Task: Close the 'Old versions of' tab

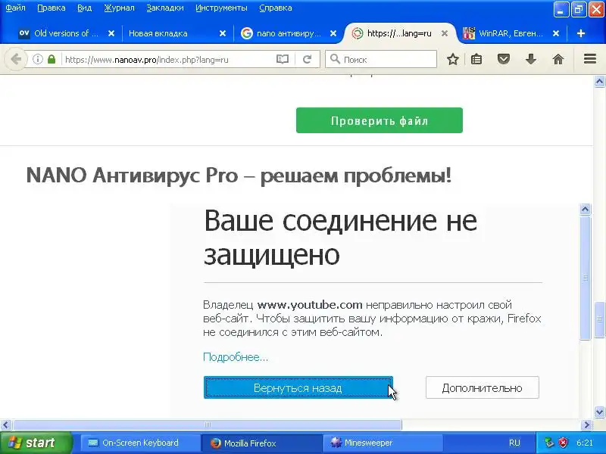Action: [x=111, y=33]
